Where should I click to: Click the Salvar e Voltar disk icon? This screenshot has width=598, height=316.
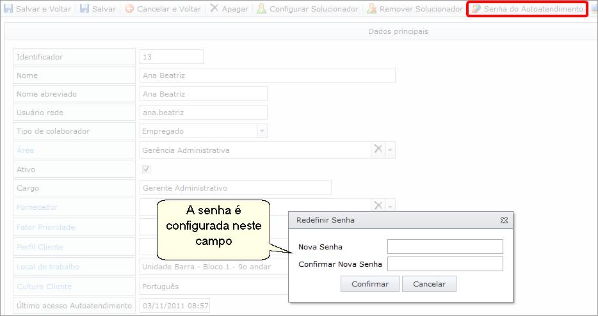[x=8, y=8]
